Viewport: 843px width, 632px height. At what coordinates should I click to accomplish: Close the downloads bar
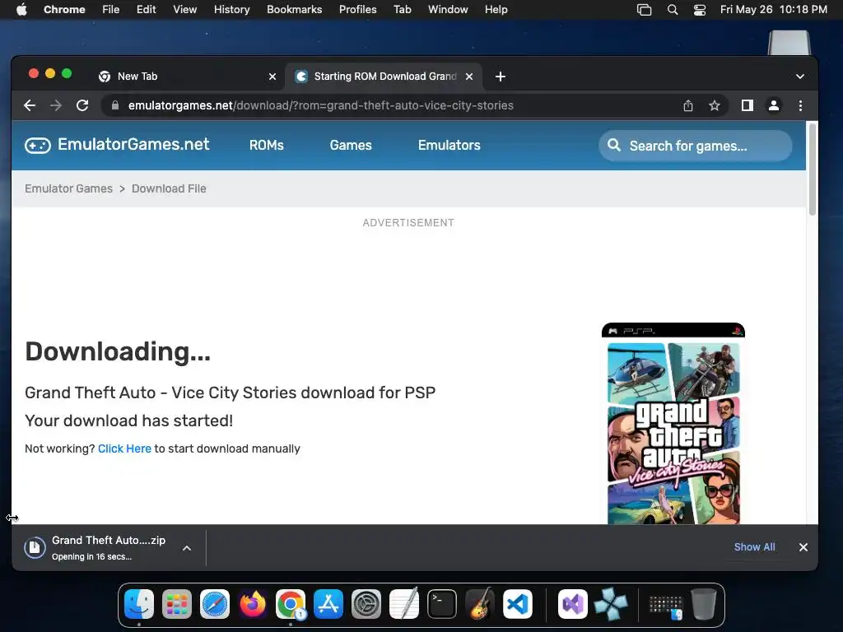(x=803, y=547)
